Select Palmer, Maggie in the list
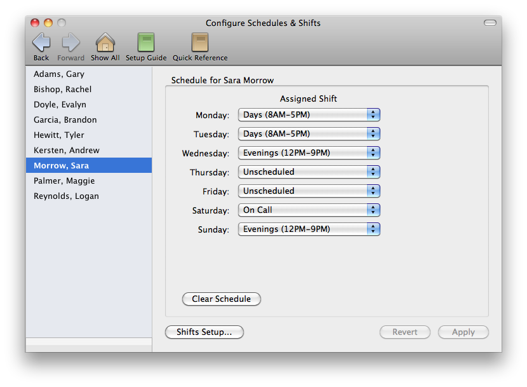This screenshot has height=387, width=527. point(89,180)
